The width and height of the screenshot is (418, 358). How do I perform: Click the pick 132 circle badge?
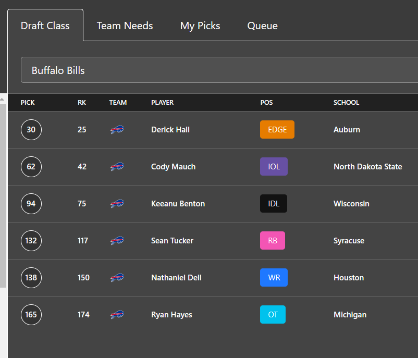(31, 240)
